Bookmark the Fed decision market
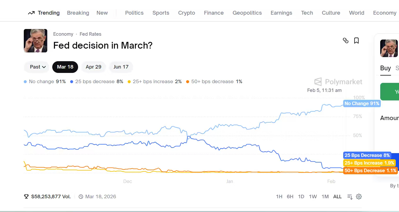This screenshot has width=399, height=212. [356, 41]
